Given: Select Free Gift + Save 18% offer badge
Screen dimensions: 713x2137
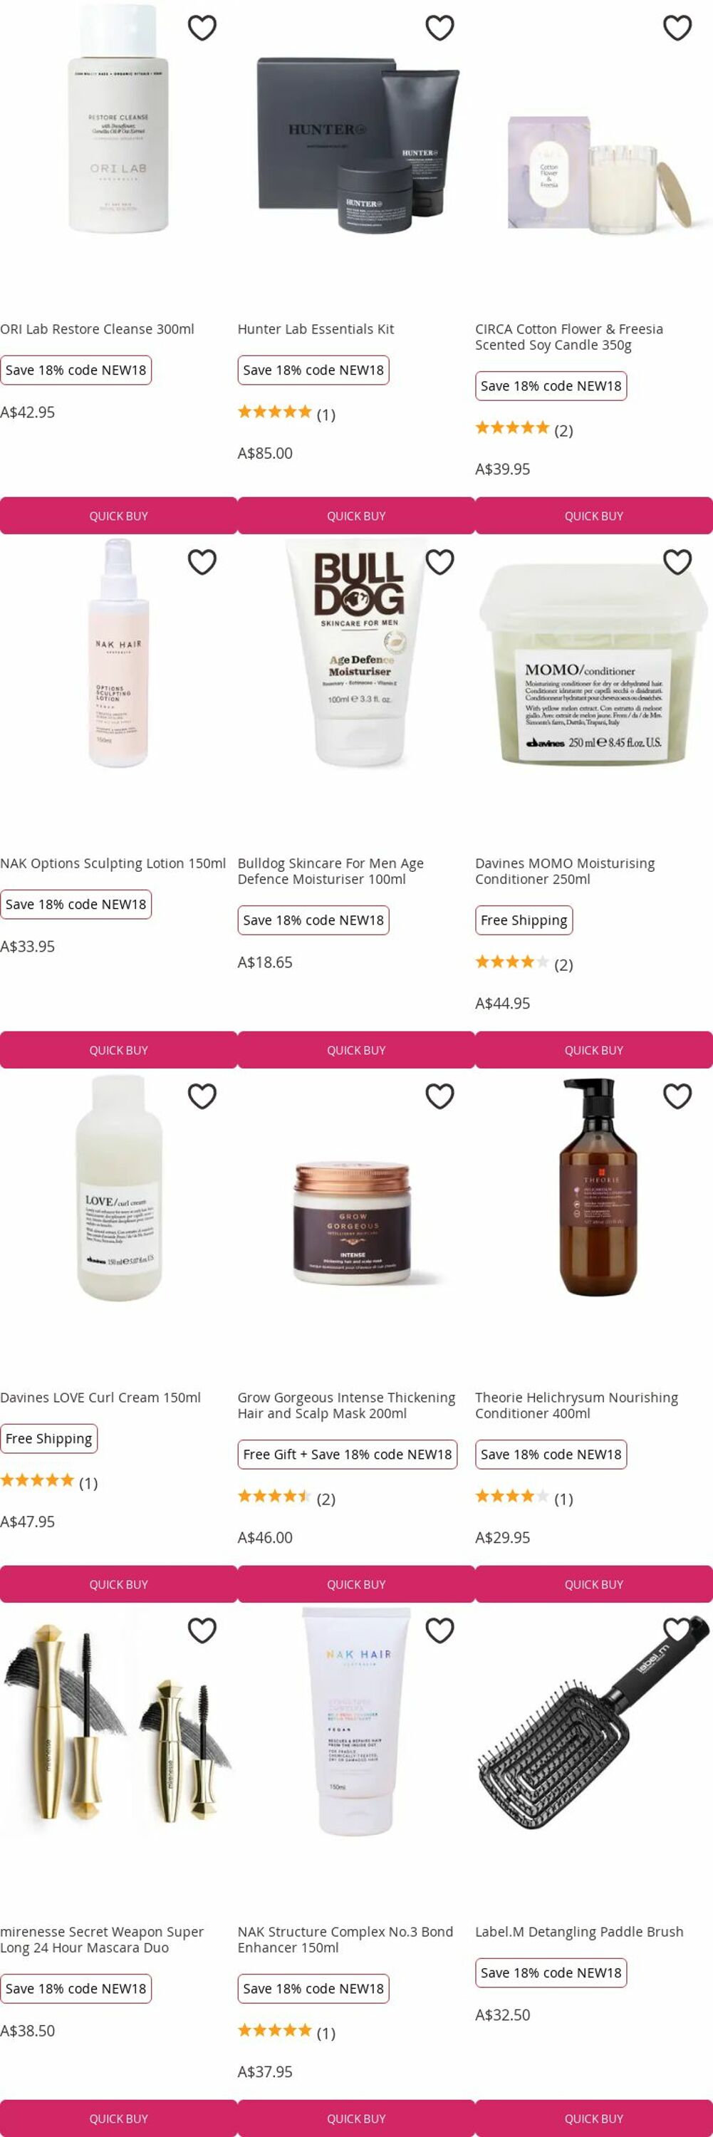Looking at the screenshot, I should coord(348,1455).
